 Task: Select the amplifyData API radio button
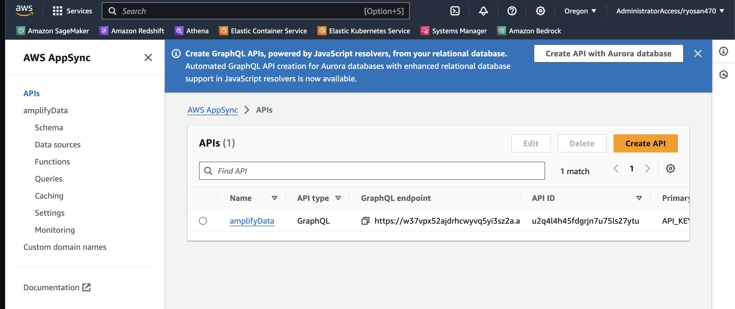pos(203,221)
